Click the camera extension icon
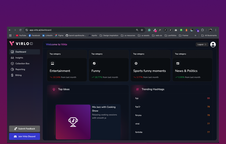 click(176, 30)
